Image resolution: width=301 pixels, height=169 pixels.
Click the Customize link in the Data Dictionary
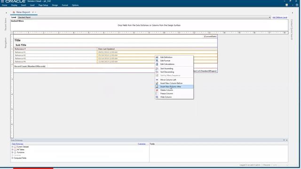pos(142,144)
